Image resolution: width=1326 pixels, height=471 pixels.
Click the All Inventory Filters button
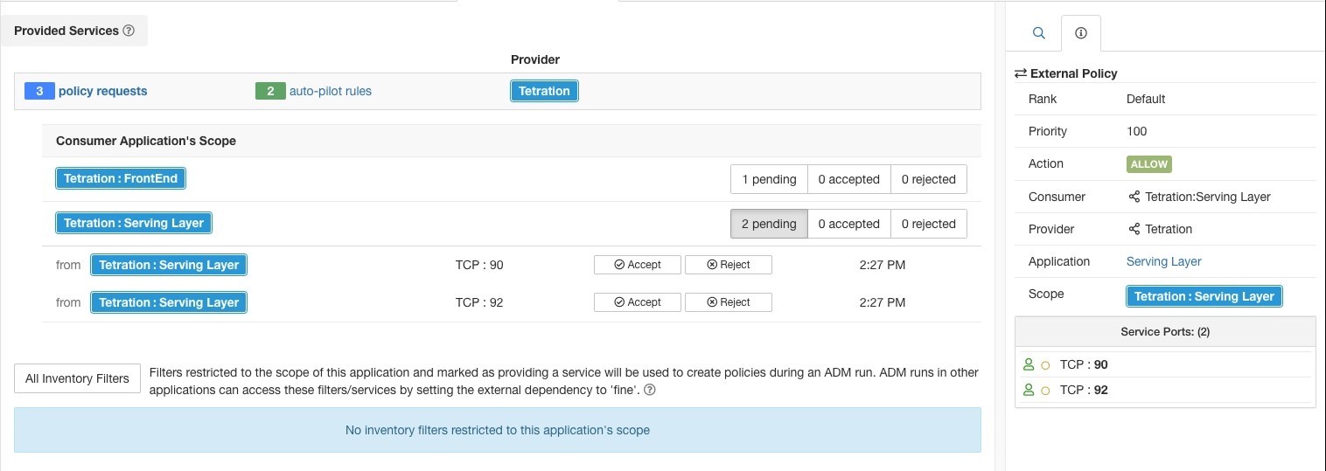click(x=77, y=378)
